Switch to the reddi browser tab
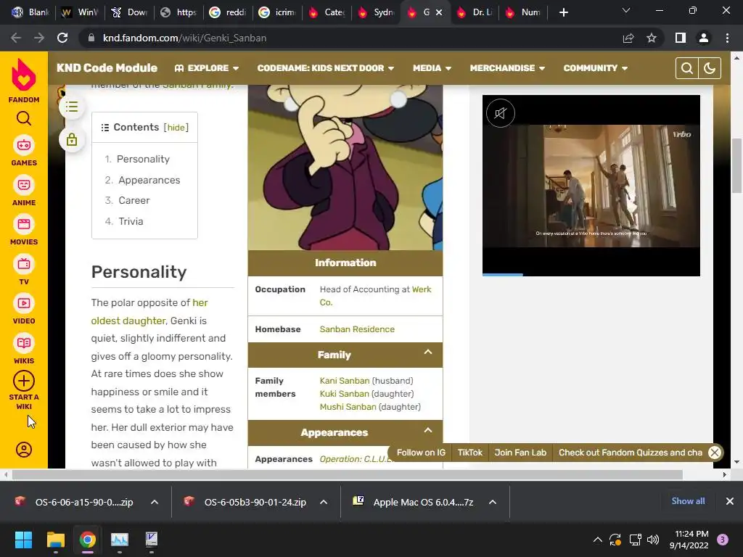 point(227,12)
